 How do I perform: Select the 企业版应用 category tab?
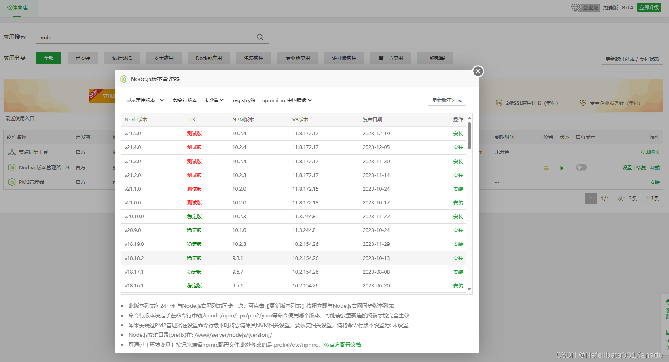[344, 58]
